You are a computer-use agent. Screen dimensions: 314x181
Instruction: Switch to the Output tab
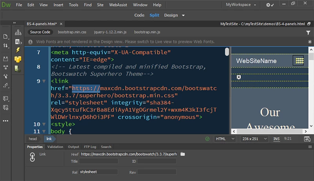(x=73, y=147)
